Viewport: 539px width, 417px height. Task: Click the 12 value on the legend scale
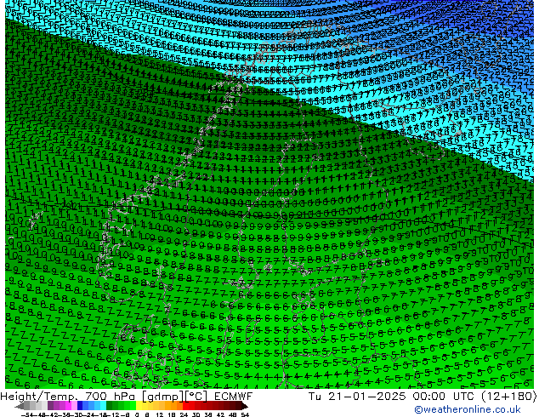[160, 415]
